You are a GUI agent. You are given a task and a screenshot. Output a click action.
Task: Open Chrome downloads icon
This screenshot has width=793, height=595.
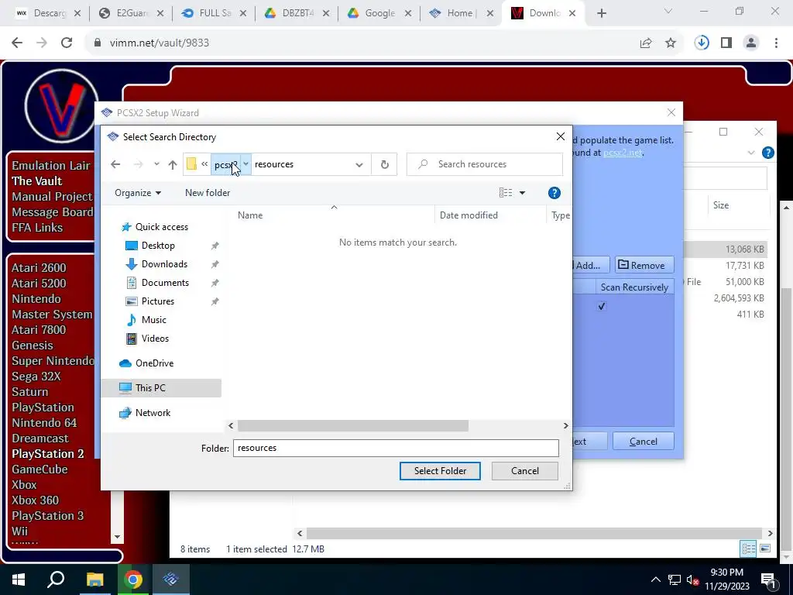point(702,43)
